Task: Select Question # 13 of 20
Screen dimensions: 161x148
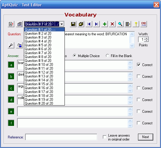Action: click(x=44, y=76)
